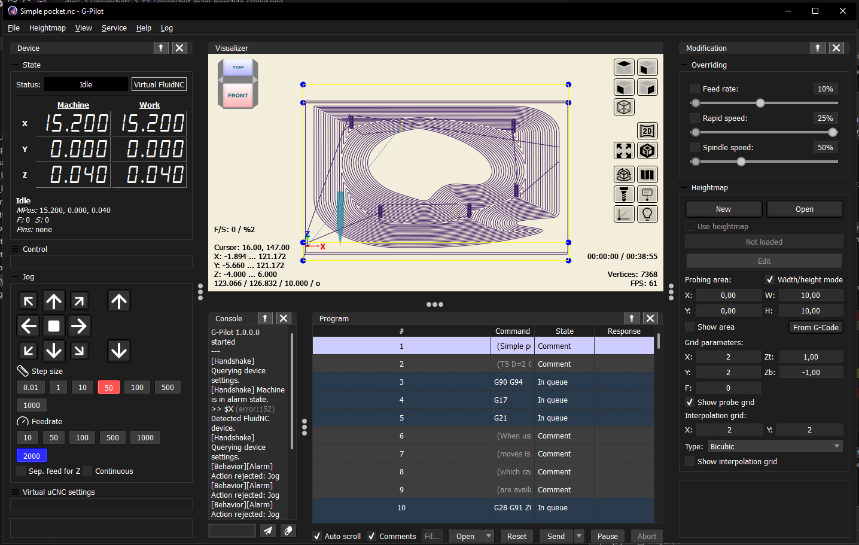Enable the Use heightmap checkbox
Image resolution: width=859 pixels, height=545 pixels.
[689, 226]
